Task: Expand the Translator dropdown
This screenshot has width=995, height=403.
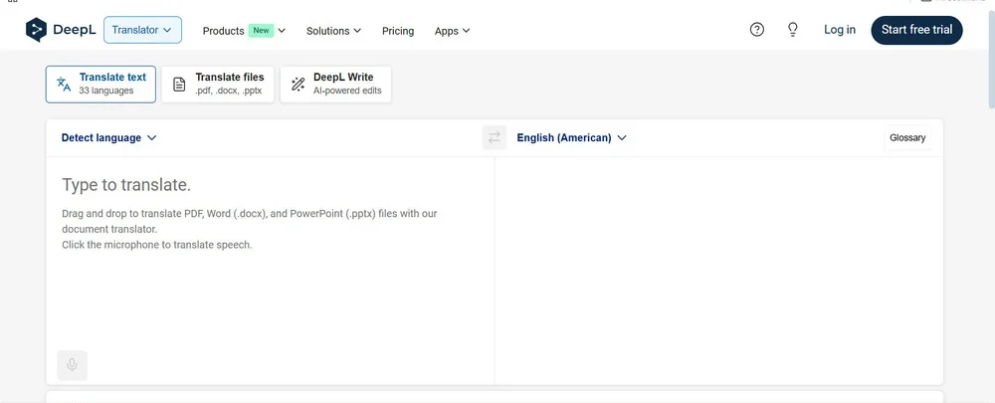Action: (x=142, y=30)
